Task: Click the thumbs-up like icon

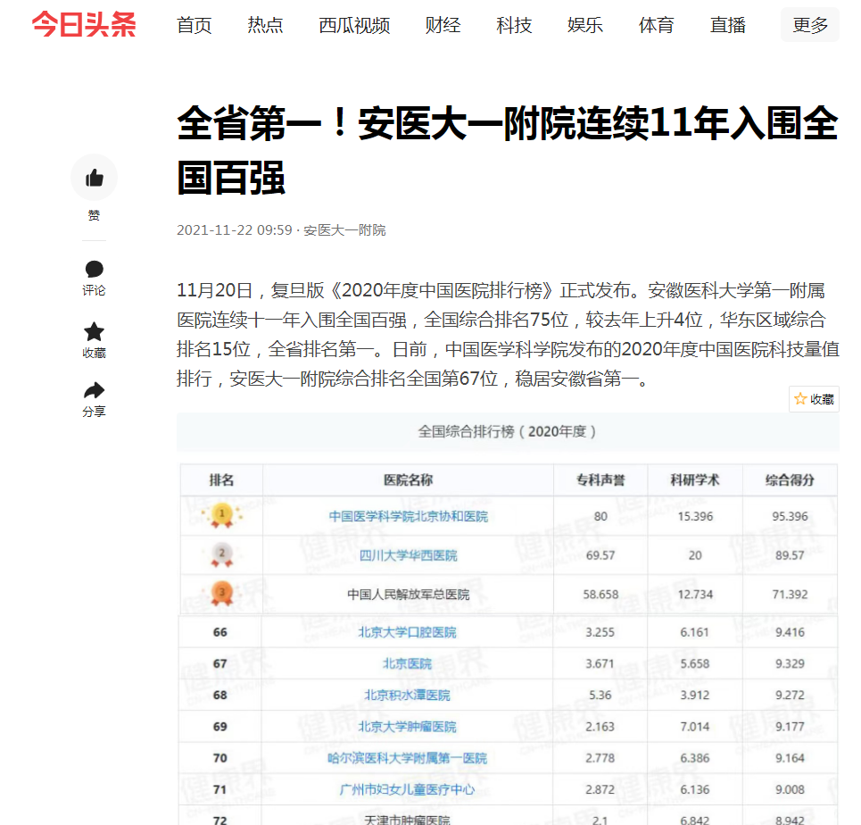Action: 94,178
